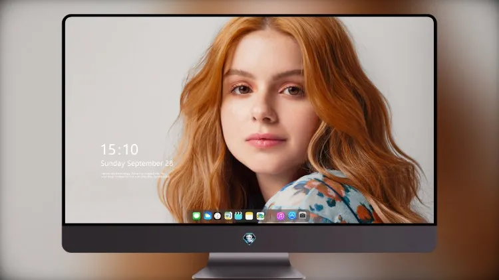Open the Camera app in dock
The width and height of the screenshot is (499, 280).
303,216
